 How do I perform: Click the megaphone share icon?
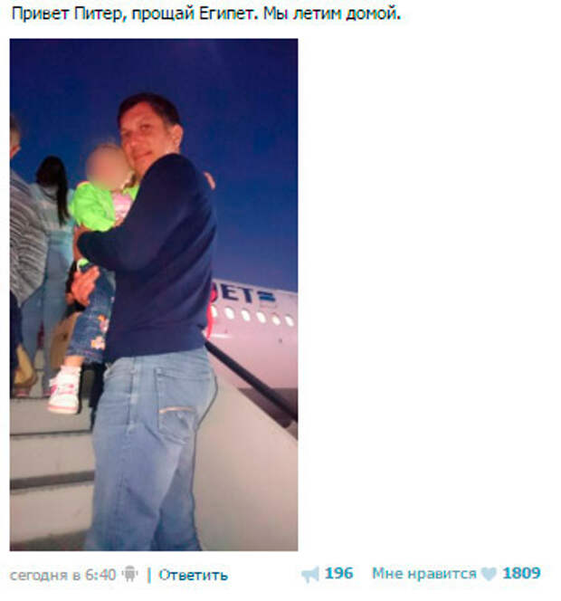[x=310, y=575]
